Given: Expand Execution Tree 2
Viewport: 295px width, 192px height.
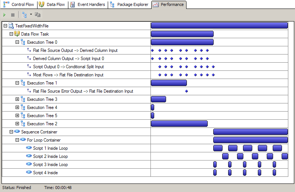Looking at the screenshot, I should click(x=17, y=124).
